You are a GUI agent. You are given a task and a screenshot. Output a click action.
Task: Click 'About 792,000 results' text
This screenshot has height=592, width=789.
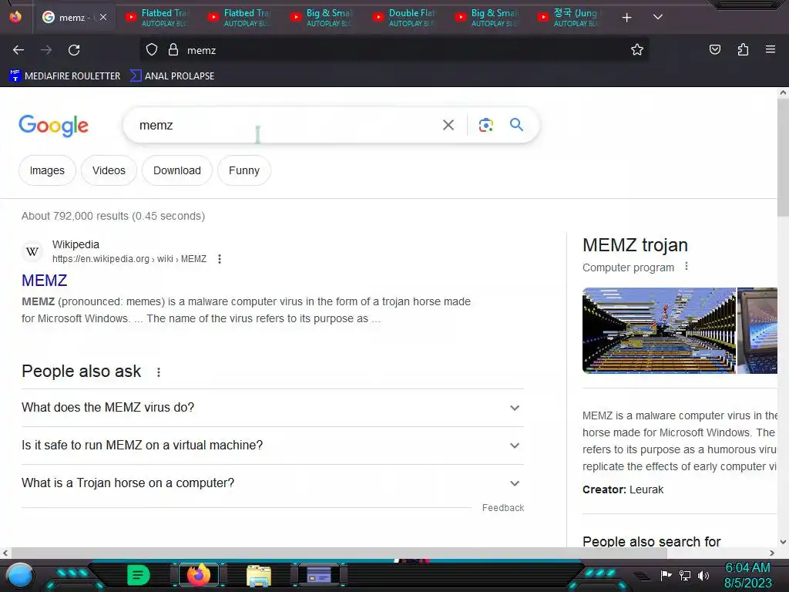point(113,216)
